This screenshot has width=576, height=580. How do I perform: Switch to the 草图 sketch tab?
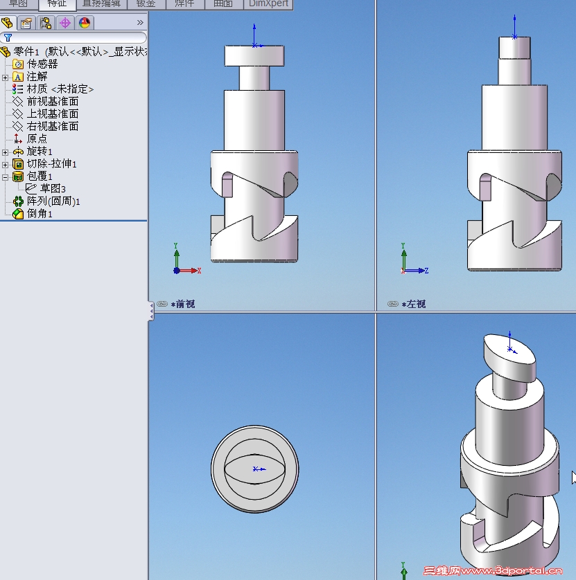19,4
